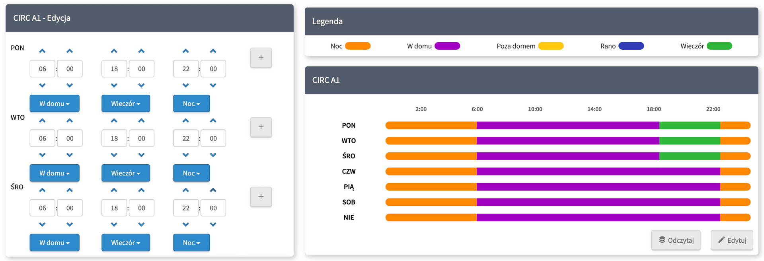Click the plus icon in PON row
Viewport: 764px width, 261px height.
261,58
